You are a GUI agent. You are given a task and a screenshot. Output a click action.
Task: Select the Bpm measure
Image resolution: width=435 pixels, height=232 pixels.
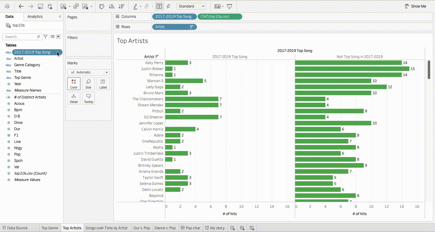(18, 110)
